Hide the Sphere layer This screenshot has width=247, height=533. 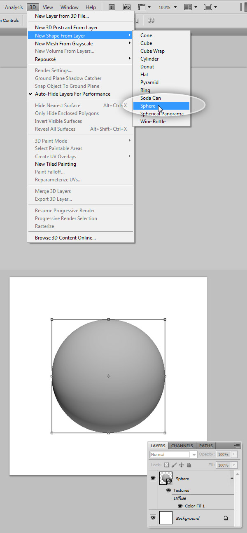153,479
